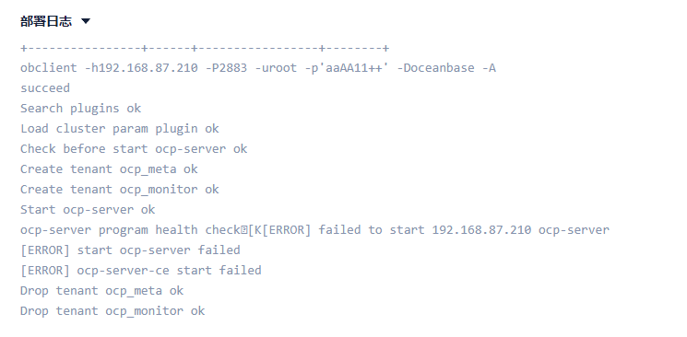Click '[ERROR] start ocp-server failed' line
Image resolution: width=687 pixels, height=337 pixels.
pyautogui.click(x=130, y=250)
